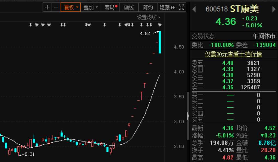Click the rightmost event star marker above chart
This screenshot has width=278, height=162.
coord(160,25)
